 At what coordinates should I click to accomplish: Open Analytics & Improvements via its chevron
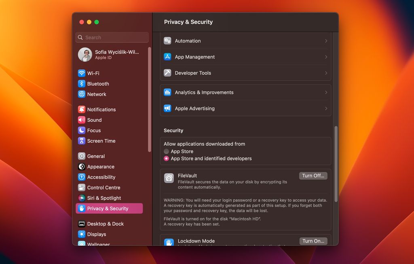(326, 92)
